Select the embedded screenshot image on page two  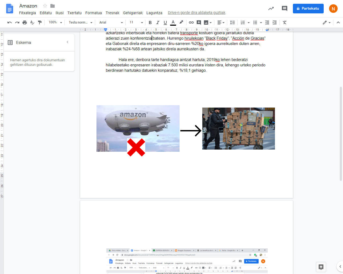point(187,261)
